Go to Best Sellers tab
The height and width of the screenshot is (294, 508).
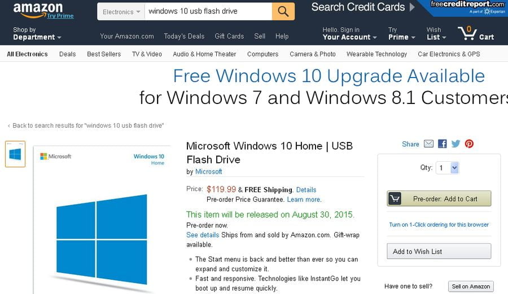(x=104, y=54)
